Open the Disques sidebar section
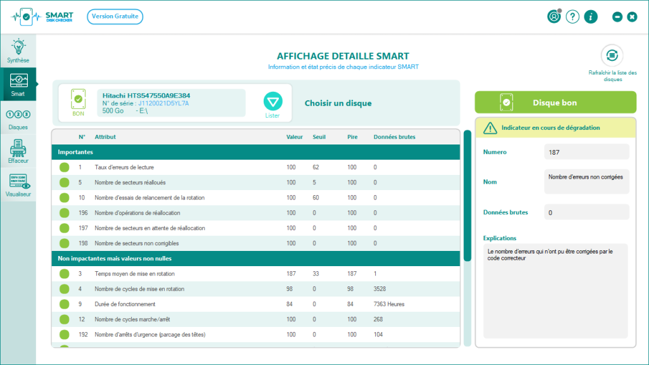 click(x=18, y=118)
